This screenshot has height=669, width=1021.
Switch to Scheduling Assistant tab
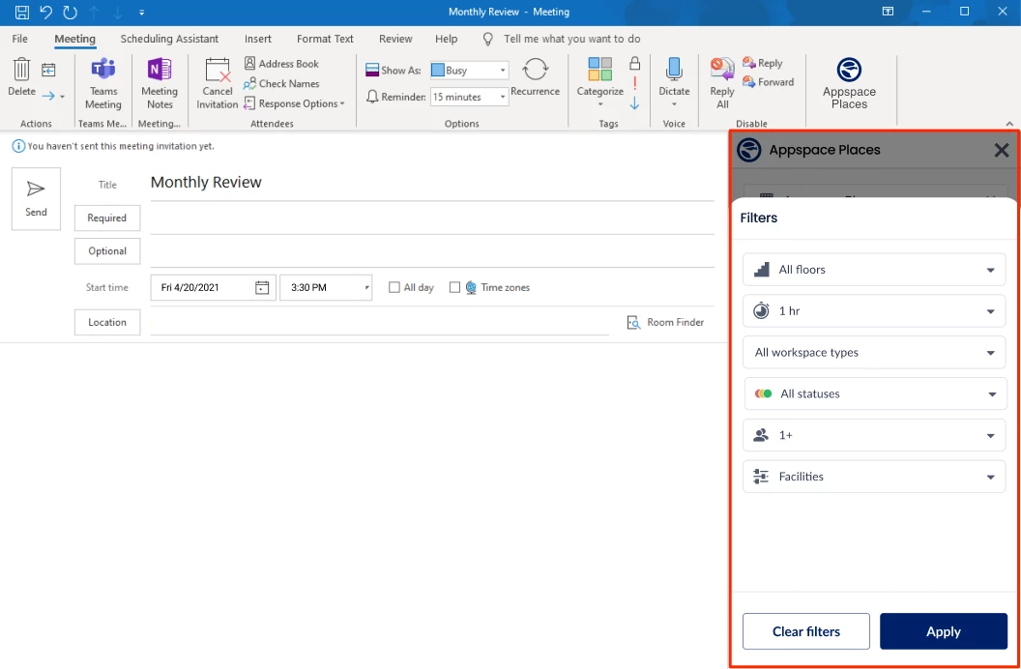tap(169, 39)
